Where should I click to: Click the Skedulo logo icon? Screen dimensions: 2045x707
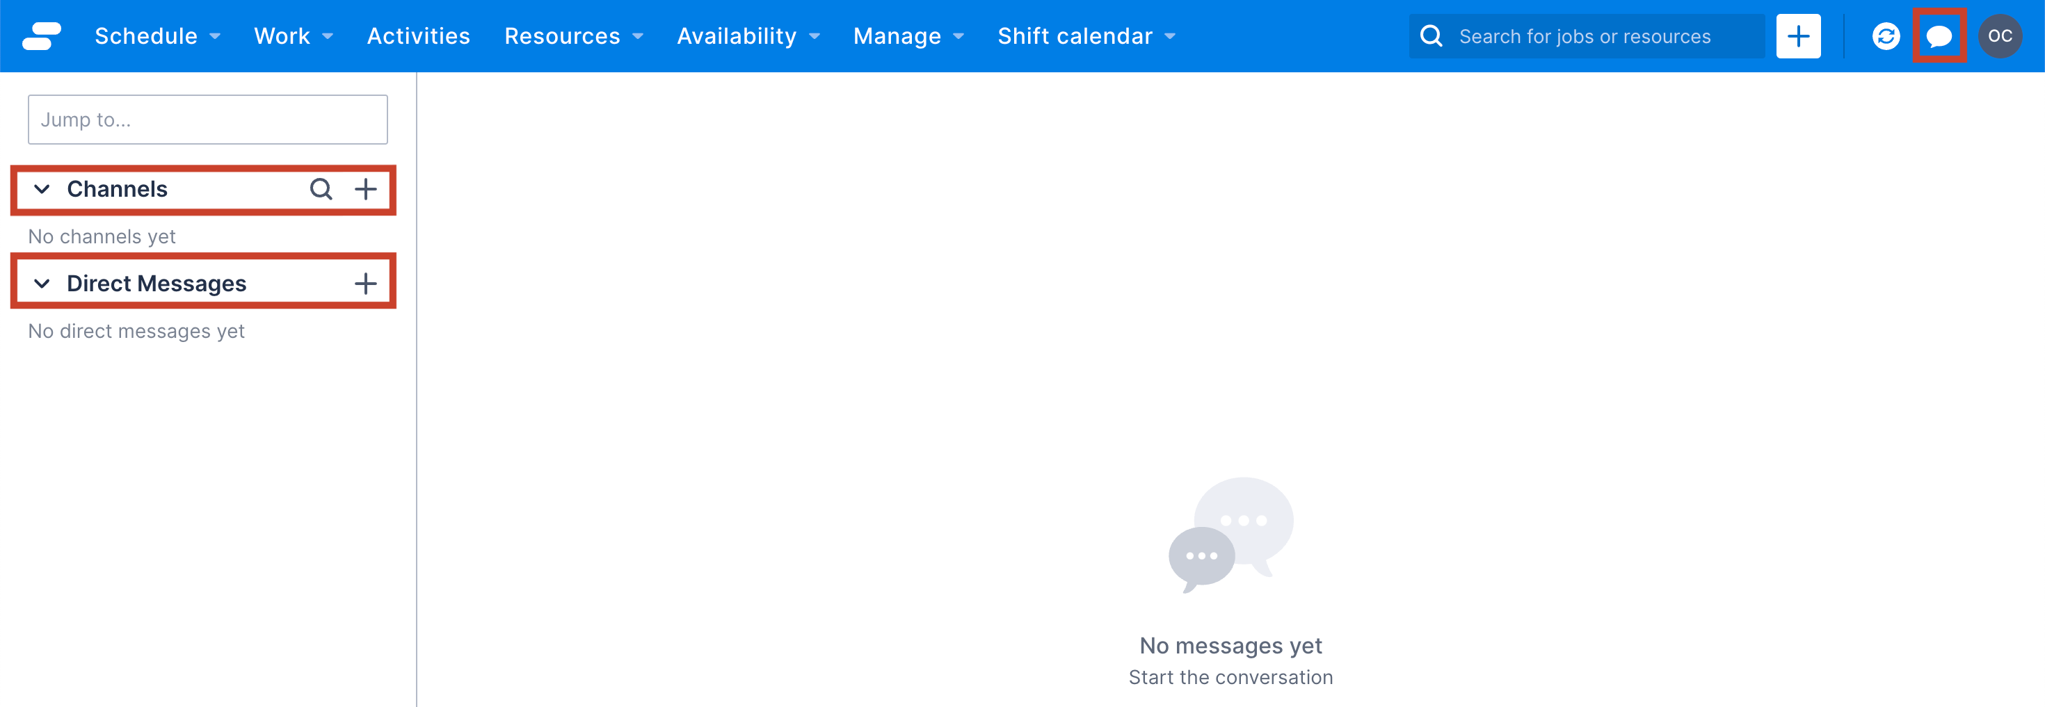point(41,35)
